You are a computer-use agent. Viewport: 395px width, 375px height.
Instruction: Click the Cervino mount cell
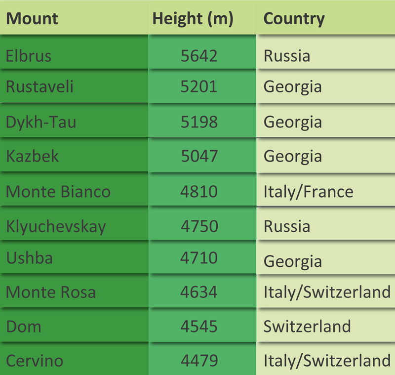point(35,360)
